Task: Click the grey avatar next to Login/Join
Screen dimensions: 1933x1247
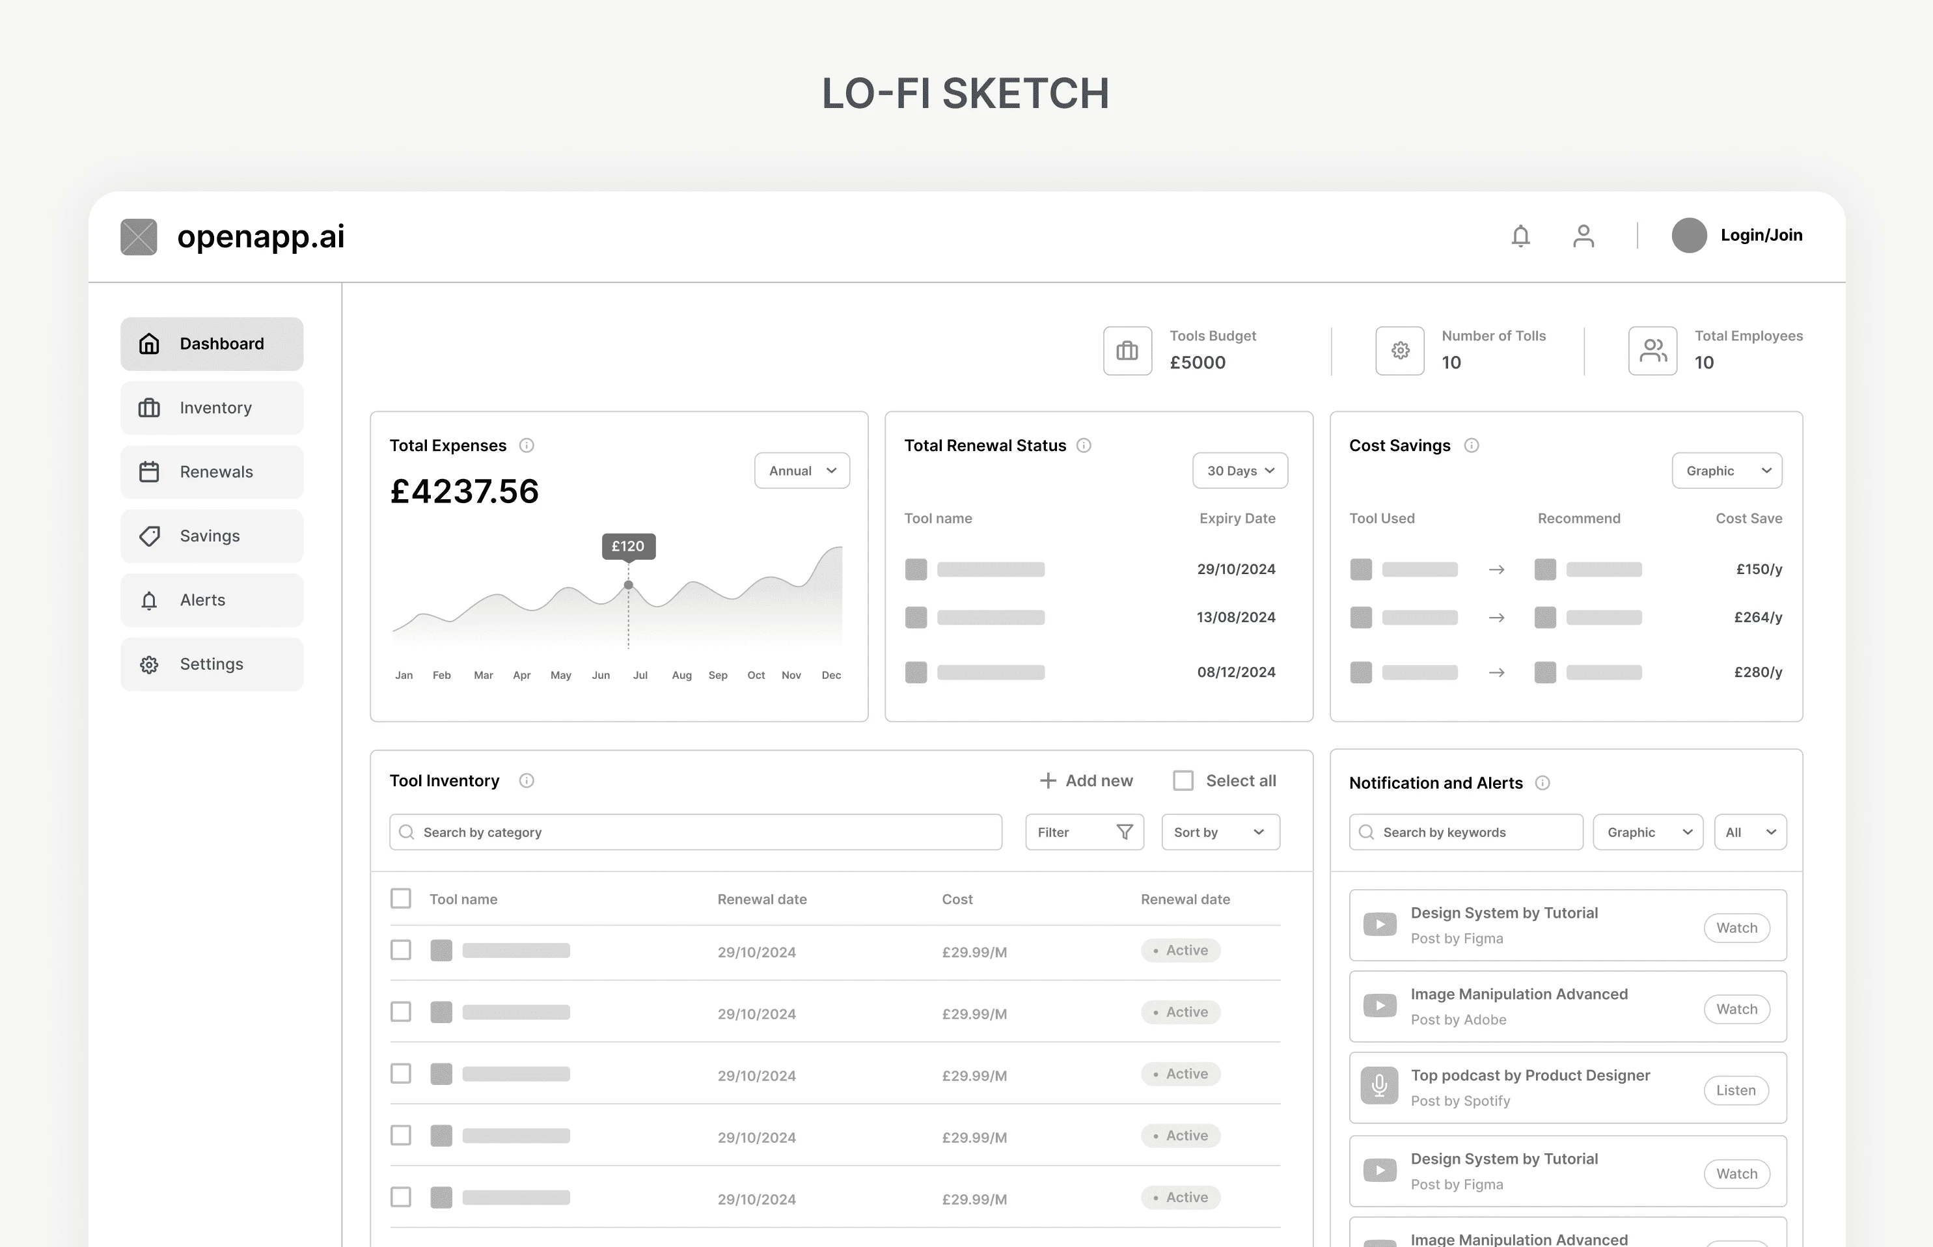Action: 1689,236
